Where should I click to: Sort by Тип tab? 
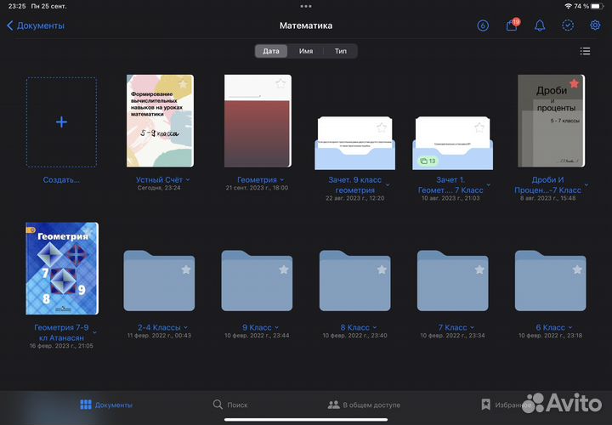click(x=340, y=51)
